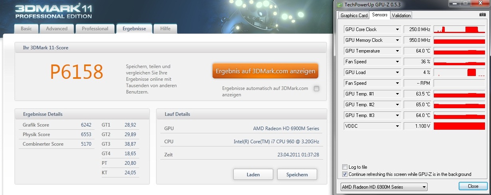Viewport: 491px width, 195px height.
Task: Click the GPU-Z title bar app icon
Action: click(x=340, y=5)
